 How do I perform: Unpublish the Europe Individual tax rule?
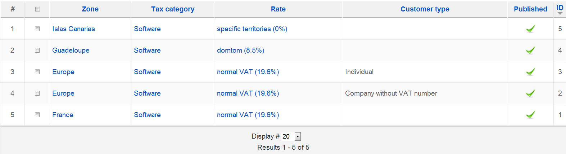click(x=530, y=72)
